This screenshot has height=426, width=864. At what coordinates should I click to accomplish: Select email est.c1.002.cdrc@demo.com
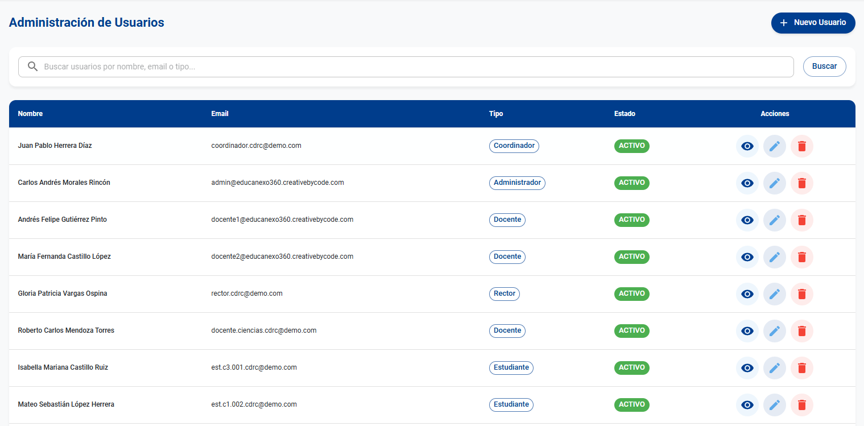[254, 404]
